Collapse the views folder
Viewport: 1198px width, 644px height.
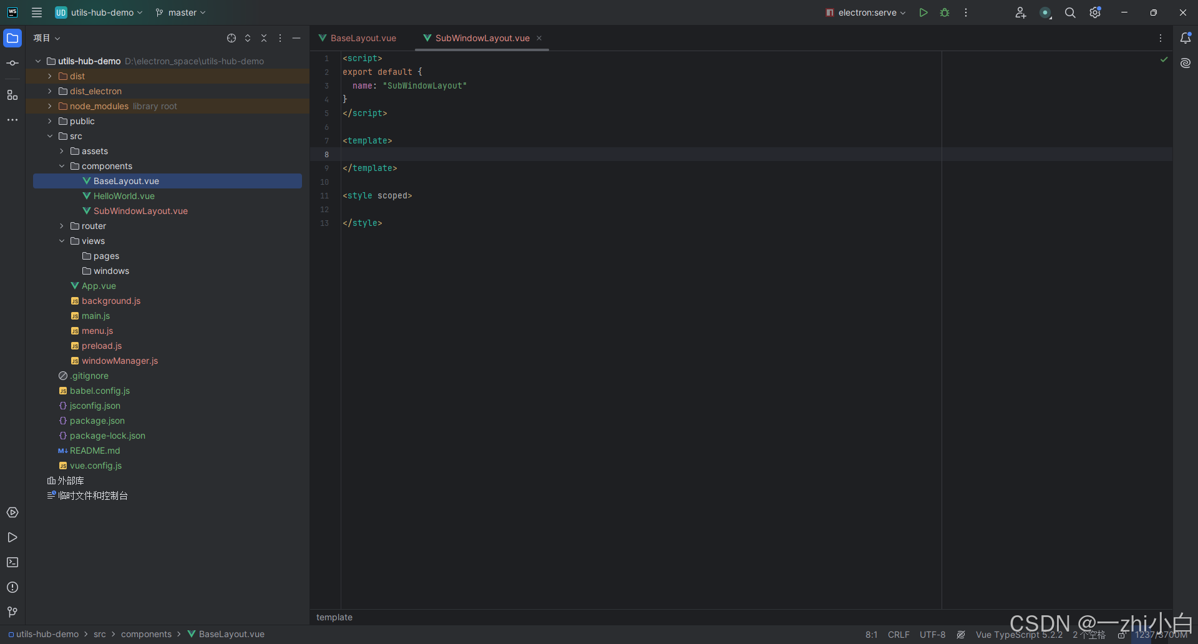62,241
